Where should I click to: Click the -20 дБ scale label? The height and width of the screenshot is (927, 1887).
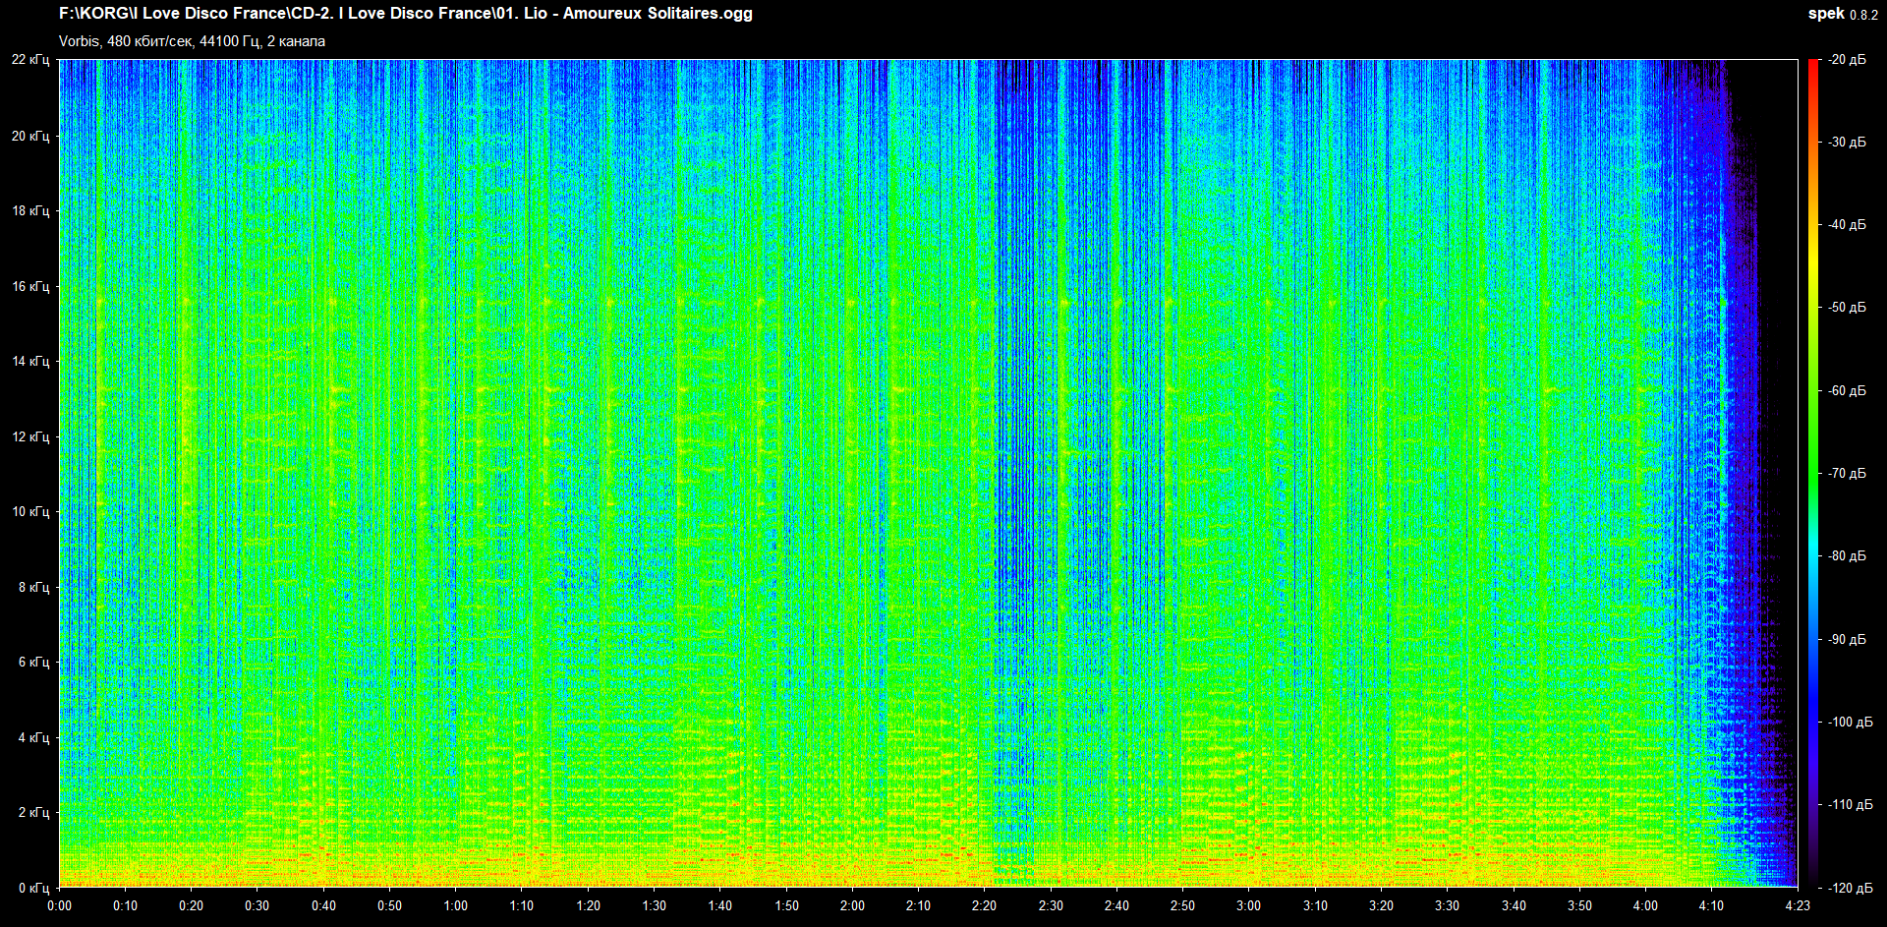point(1848,60)
